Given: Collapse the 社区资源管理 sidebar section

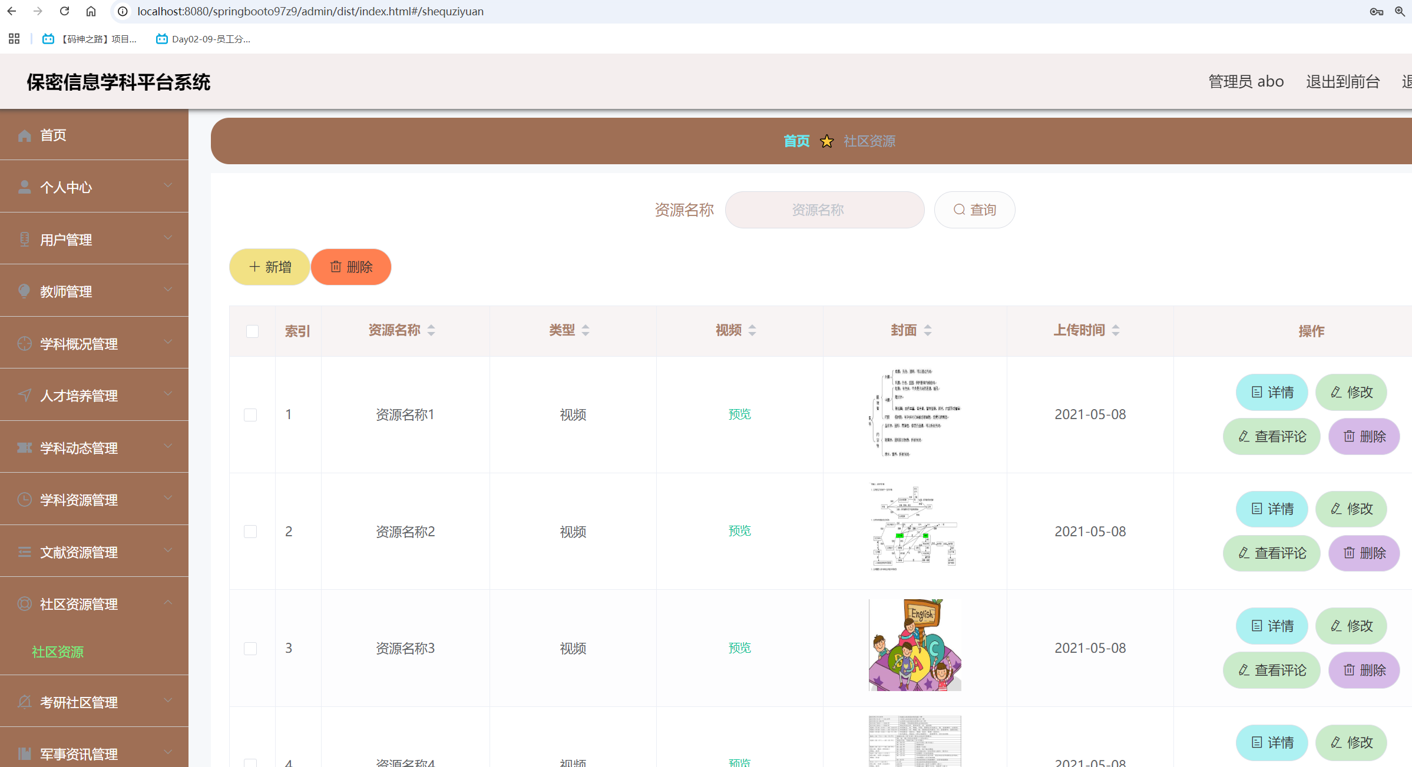Looking at the screenshot, I should pyautogui.click(x=168, y=602).
